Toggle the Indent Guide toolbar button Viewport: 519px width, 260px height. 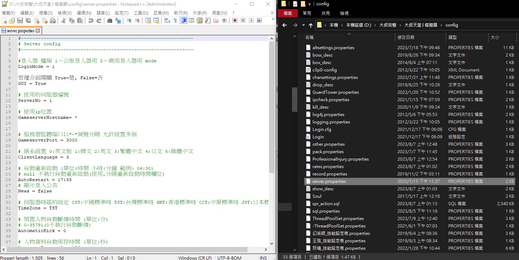pyautogui.click(x=183, y=21)
